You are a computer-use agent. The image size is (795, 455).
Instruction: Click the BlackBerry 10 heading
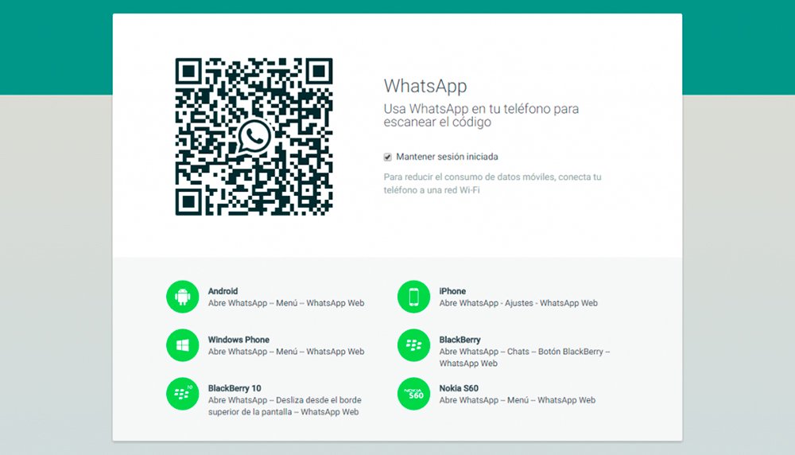[235, 388]
